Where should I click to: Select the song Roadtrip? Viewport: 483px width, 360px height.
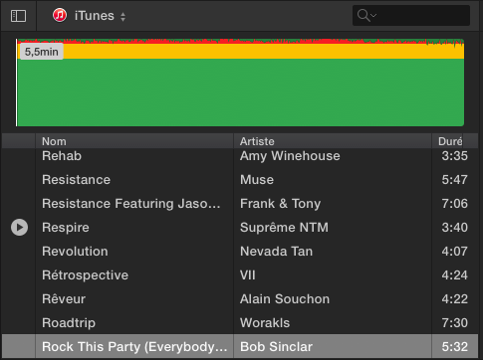click(69, 323)
